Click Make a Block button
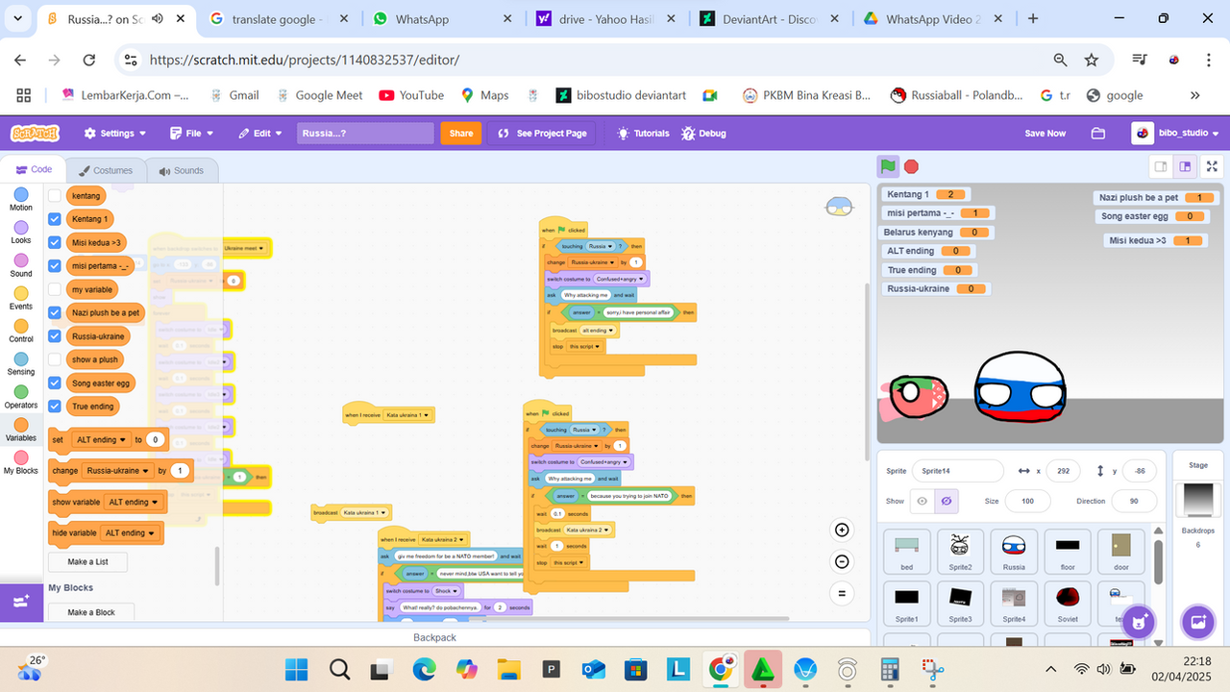The height and width of the screenshot is (692, 1230). point(91,612)
